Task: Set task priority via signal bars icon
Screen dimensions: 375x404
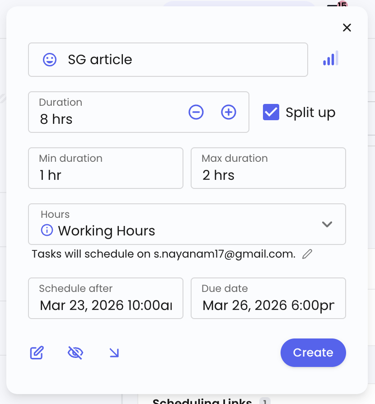Action: point(331,58)
